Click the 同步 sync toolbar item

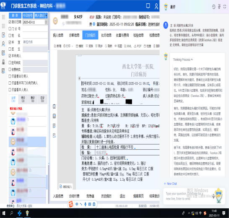tap(99, 46)
